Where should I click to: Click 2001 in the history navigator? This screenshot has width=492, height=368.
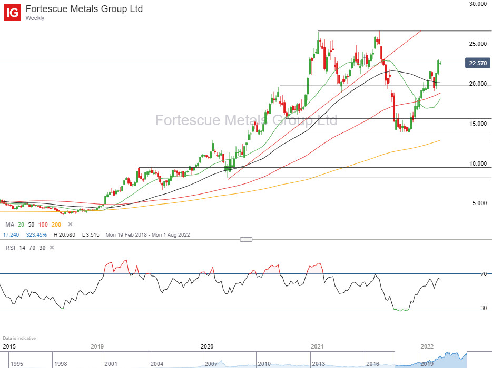click(x=111, y=364)
